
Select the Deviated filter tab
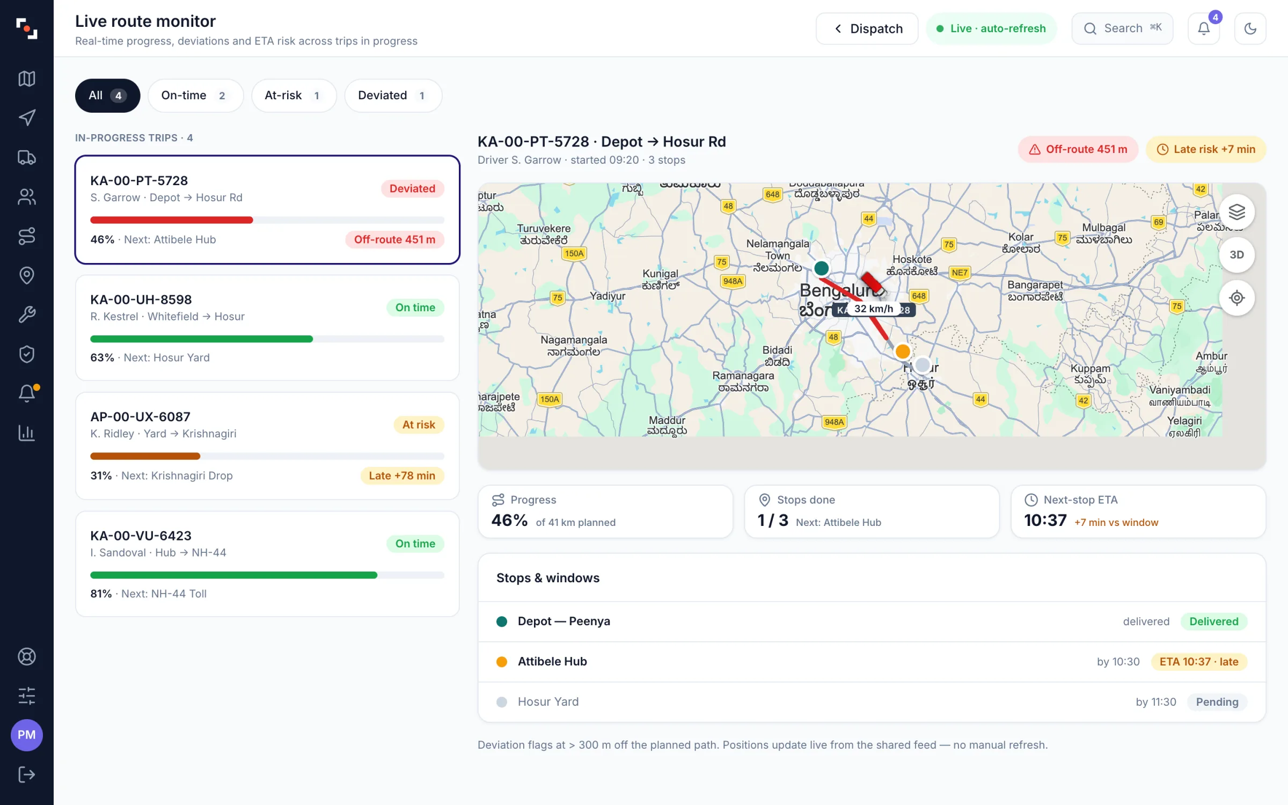393,96
